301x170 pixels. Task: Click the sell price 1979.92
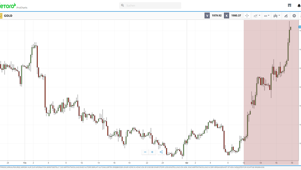pos(217,16)
